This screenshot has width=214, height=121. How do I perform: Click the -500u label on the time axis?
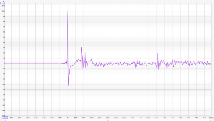tap(59, 118)
